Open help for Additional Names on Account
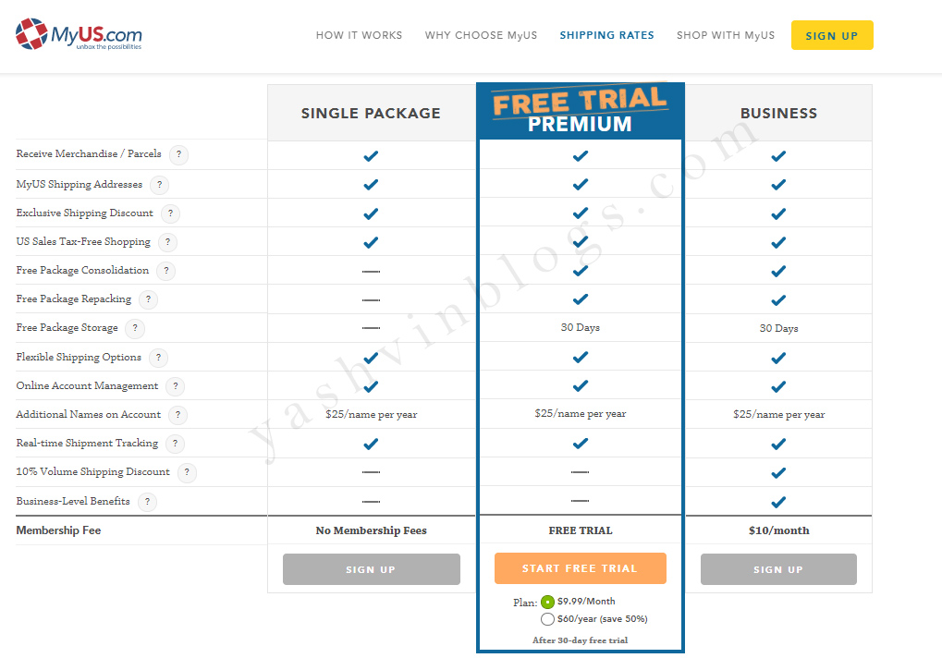 [x=177, y=415]
